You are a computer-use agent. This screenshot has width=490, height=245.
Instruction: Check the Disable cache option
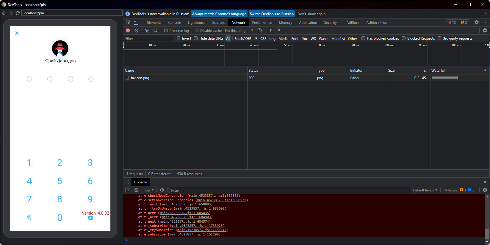(197, 30)
